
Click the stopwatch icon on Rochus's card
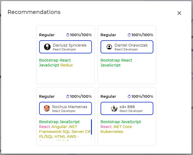point(68,96)
